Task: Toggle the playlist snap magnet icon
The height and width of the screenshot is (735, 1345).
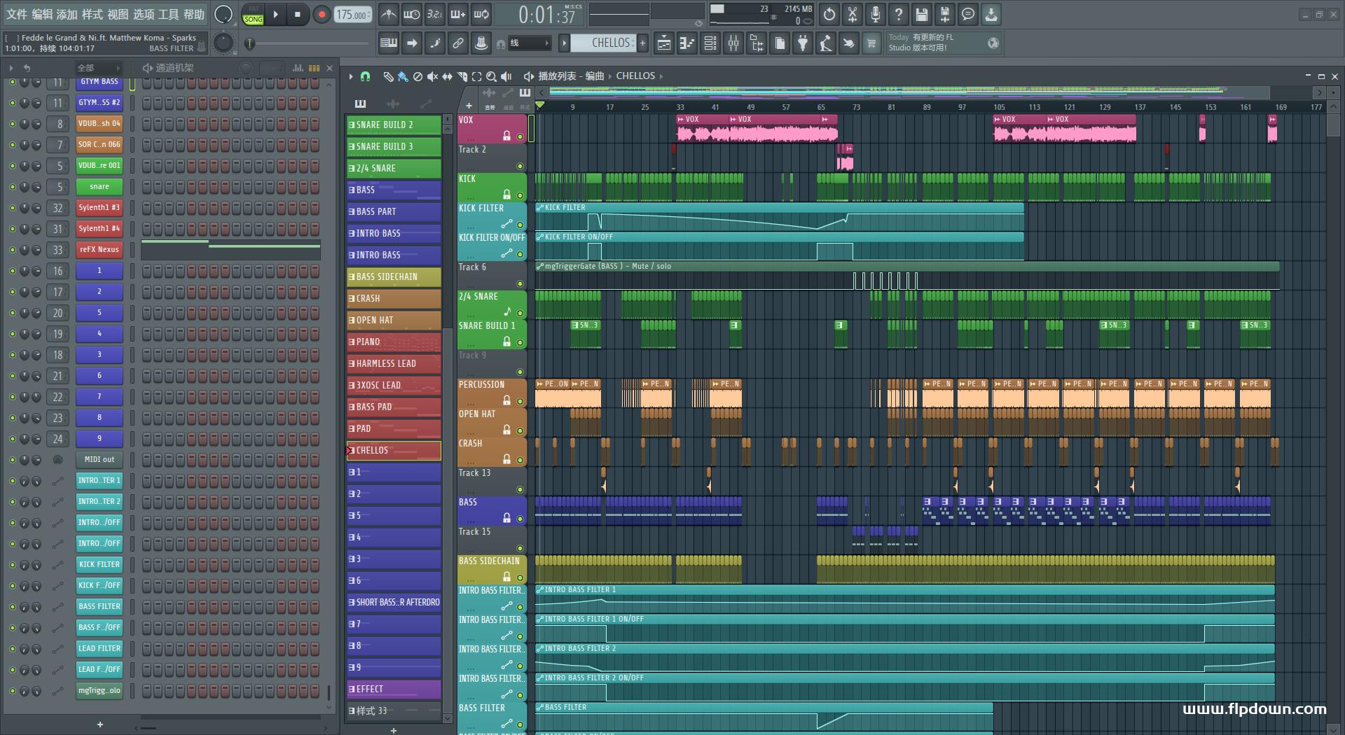Action: pos(365,76)
